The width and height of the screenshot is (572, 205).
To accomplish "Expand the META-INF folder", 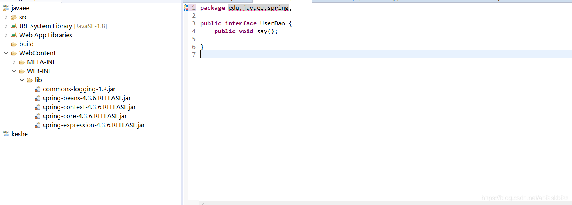I will click(14, 62).
